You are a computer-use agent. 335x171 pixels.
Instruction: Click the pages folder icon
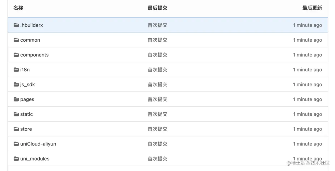click(x=16, y=99)
